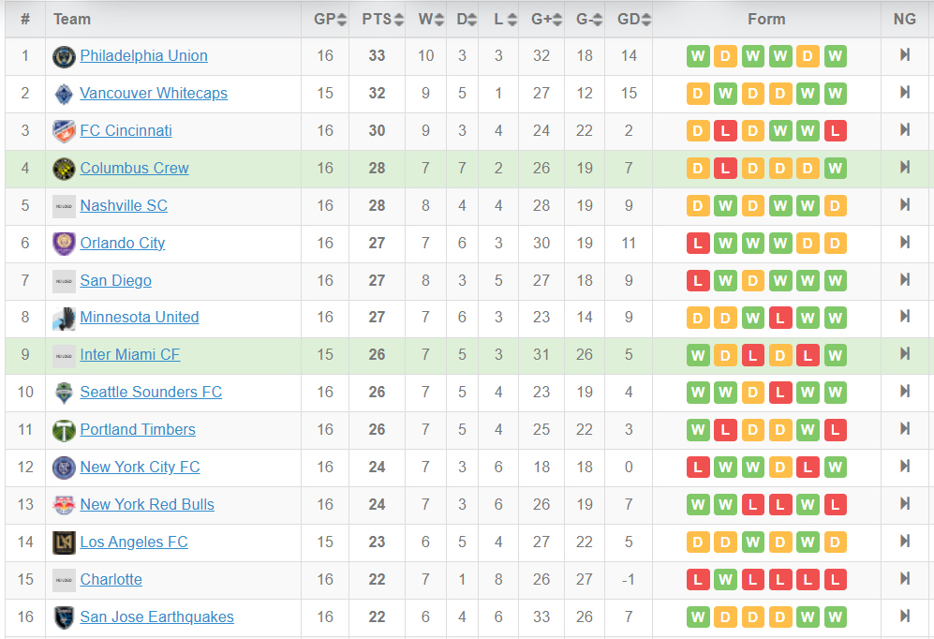Sort standings by GP column arrows
934x639 pixels.
pos(341,20)
